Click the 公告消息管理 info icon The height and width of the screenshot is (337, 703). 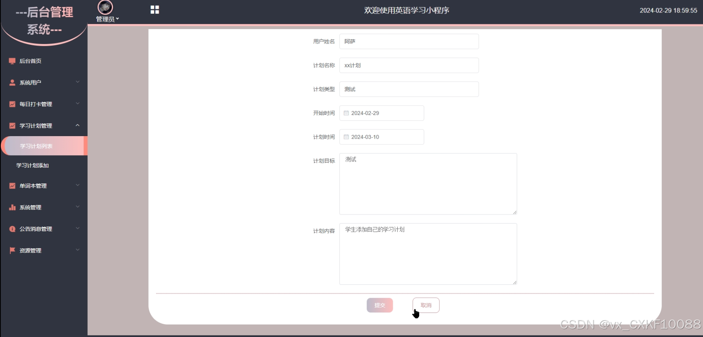[12, 229]
